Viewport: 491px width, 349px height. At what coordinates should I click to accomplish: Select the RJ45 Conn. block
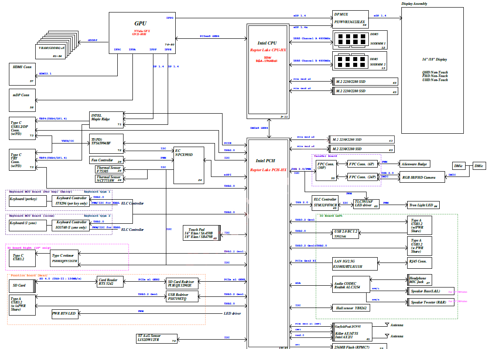coord(420,262)
